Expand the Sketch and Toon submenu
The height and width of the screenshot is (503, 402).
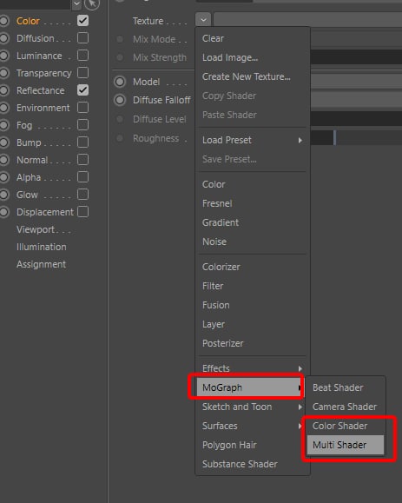(253, 407)
